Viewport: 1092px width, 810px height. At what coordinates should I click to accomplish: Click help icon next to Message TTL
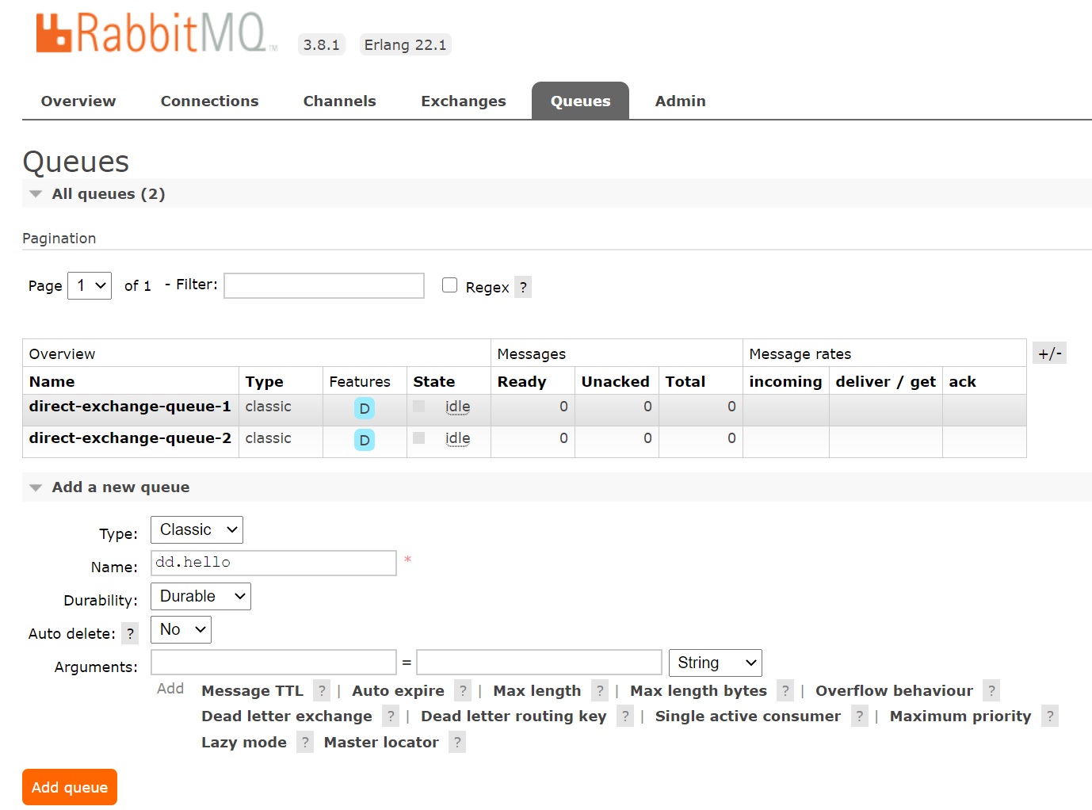(322, 690)
